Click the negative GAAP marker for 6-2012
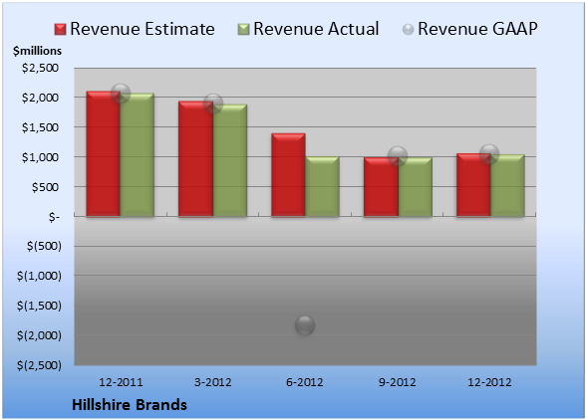Screen dimensions: 586x420 [x=305, y=325]
